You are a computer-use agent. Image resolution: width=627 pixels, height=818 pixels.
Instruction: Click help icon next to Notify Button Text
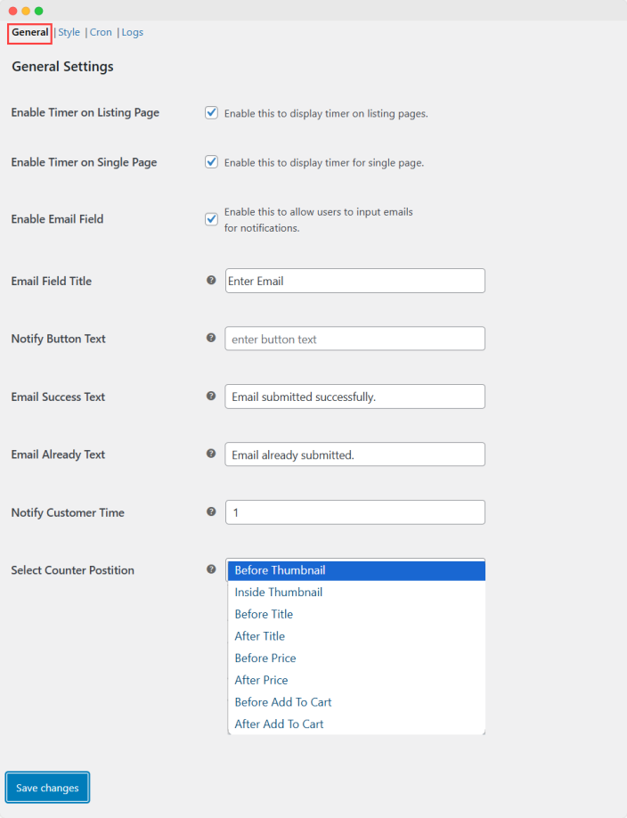pos(211,338)
